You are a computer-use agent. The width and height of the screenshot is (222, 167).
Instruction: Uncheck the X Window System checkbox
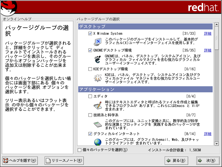click(90, 34)
